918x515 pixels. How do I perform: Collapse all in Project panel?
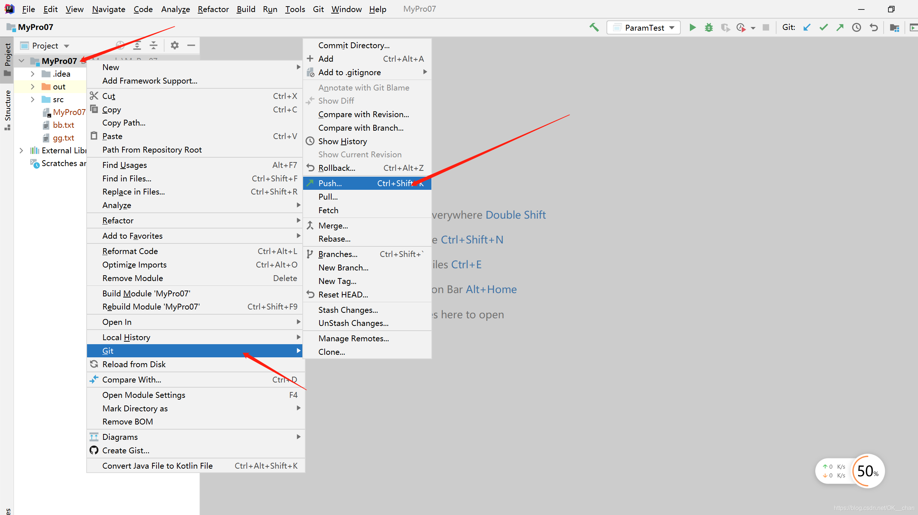tap(154, 45)
